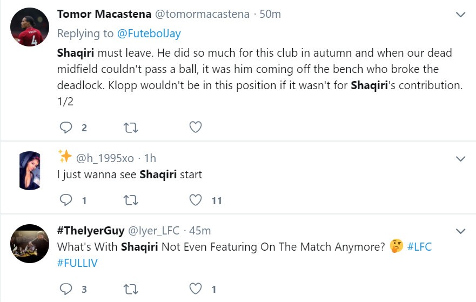View Tomor Macastena's profile picture
Image resolution: width=476 pixels, height=302 pixels.
click(x=30, y=28)
